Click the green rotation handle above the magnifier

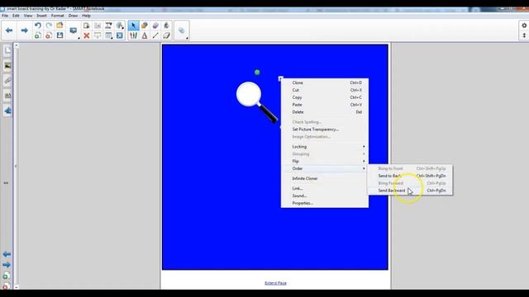click(x=257, y=72)
